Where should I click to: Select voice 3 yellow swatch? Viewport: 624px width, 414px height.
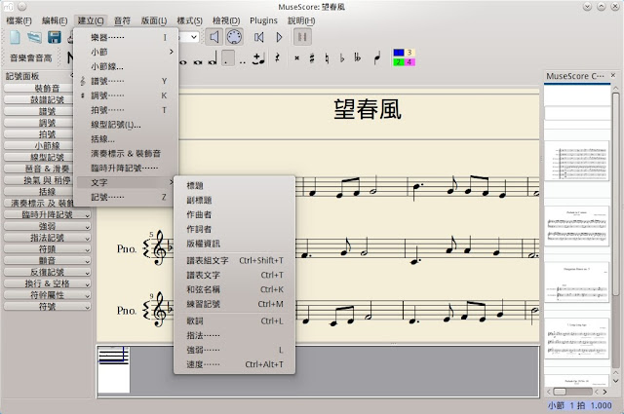pyautogui.click(x=409, y=53)
